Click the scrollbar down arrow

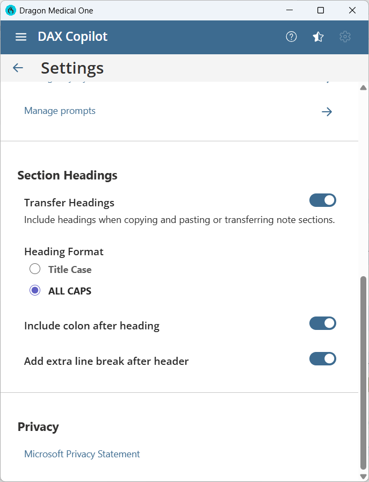tap(364, 475)
